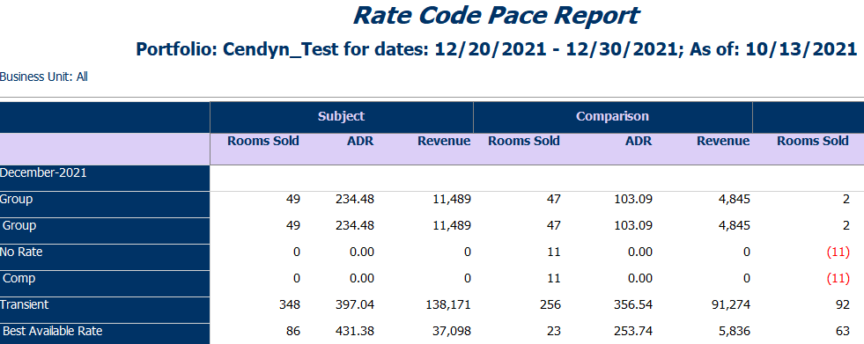Click the Best Available Rate ADR 431.38

355,332
